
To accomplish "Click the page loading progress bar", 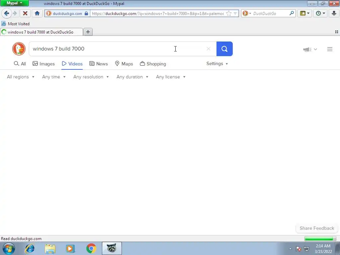I will [320, 239].
